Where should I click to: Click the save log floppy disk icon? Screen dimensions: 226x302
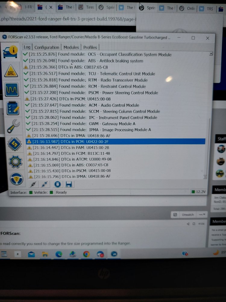[69, 184]
